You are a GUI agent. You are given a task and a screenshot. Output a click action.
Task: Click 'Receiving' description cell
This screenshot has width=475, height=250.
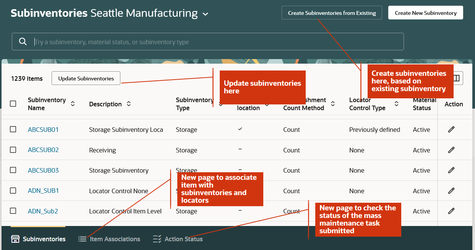102,150
